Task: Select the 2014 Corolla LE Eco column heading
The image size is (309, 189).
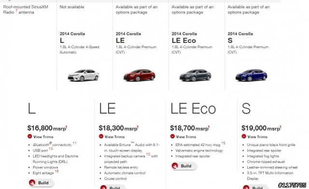Action: click(x=183, y=38)
